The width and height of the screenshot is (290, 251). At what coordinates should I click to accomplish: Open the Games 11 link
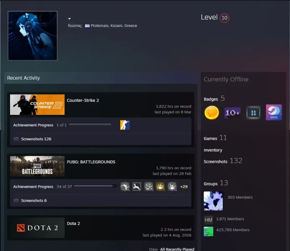(x=215, y=138)
